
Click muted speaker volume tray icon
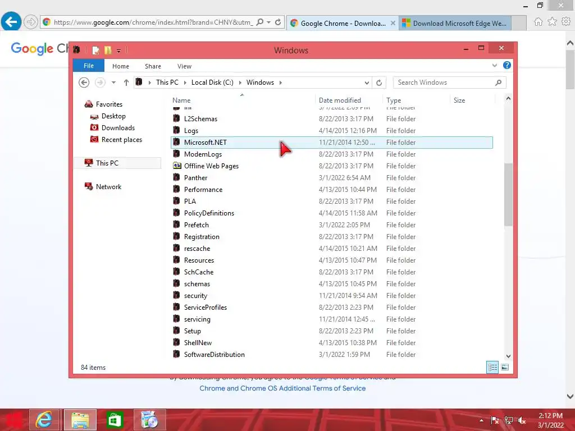pos(522,420)
